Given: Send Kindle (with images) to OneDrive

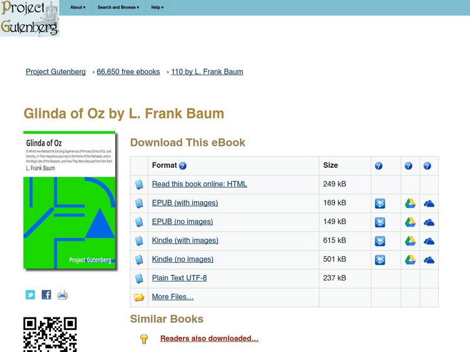Looking at the screenshot, I should pos(429,242).
